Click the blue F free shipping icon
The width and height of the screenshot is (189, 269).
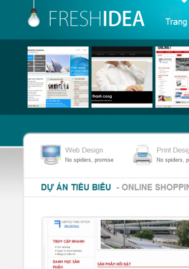(58, 224)
